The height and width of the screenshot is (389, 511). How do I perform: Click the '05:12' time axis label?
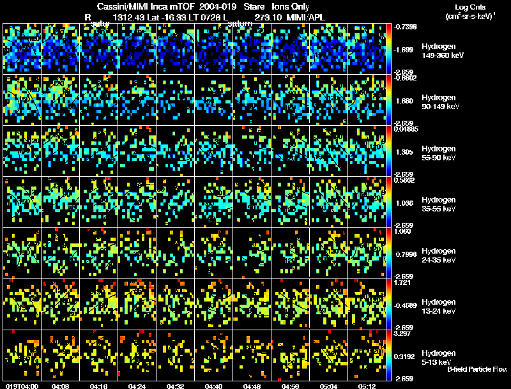point(367,386)
